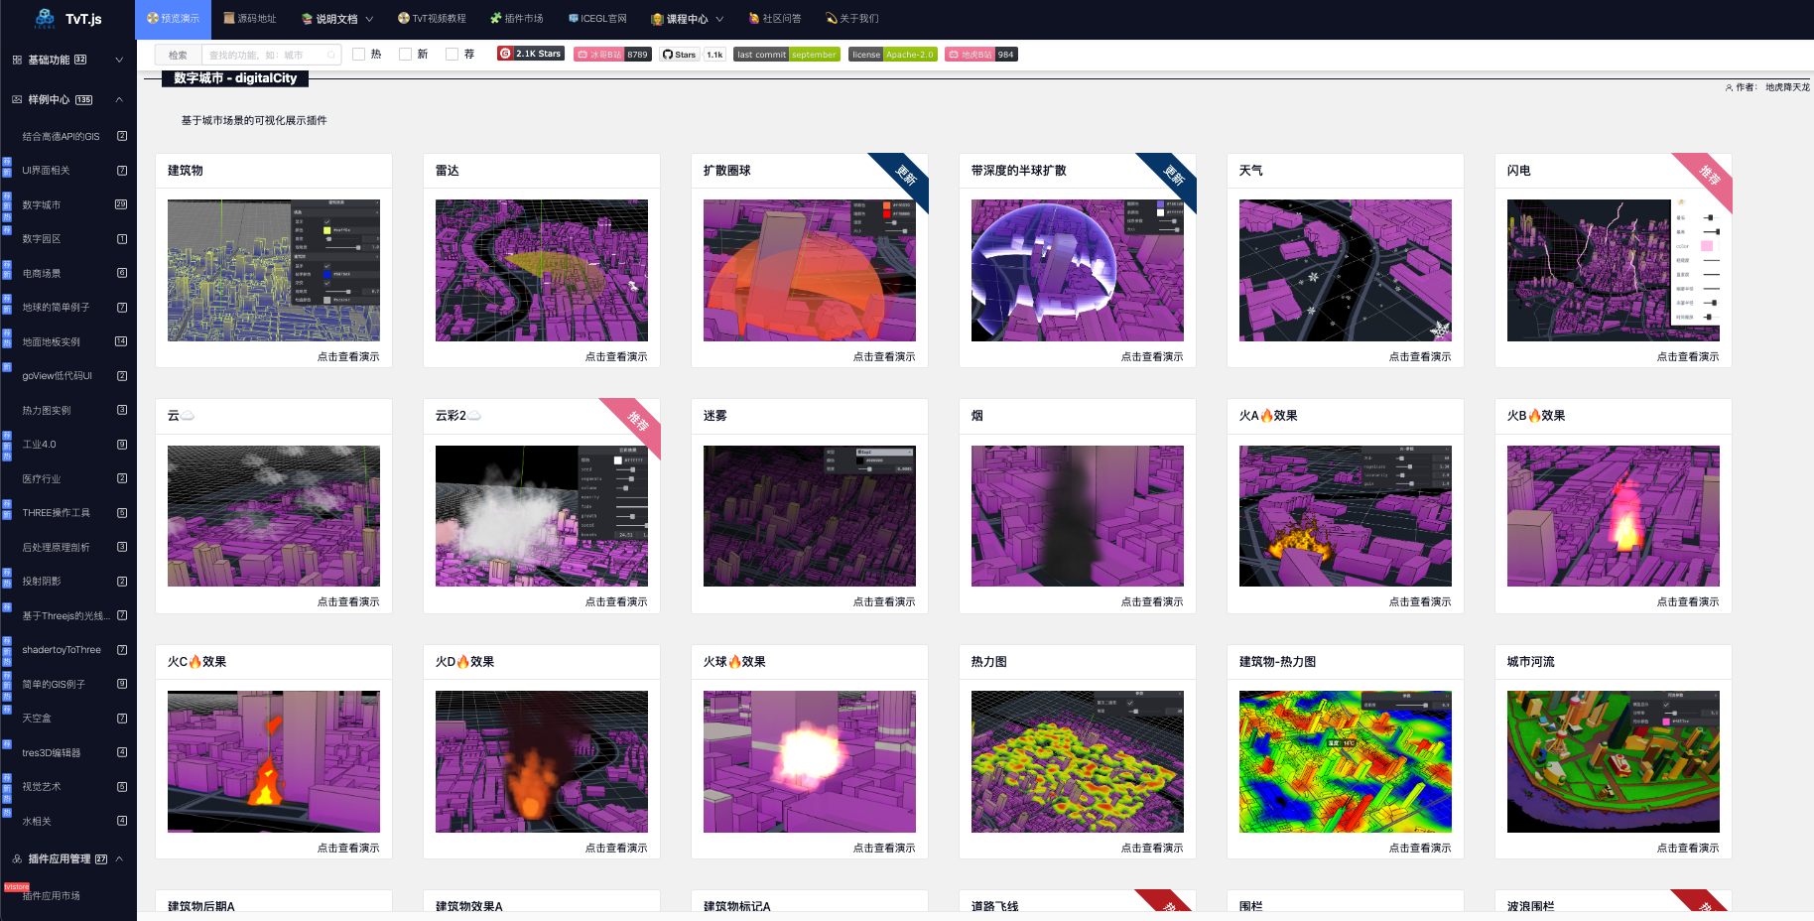Expand the 说明文档 dropdown
The width and height of the screenshot is (1814, 921).
(x=338, y=19)
